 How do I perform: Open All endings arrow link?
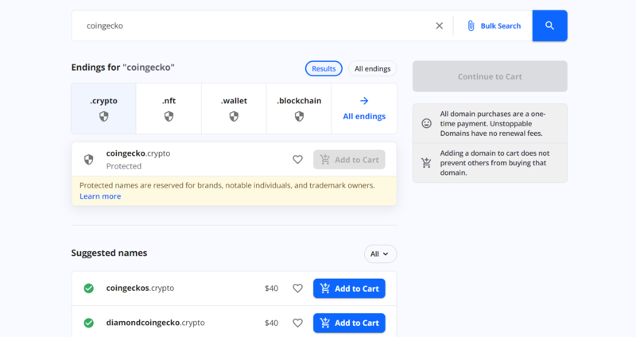click(x=364, y=108)
